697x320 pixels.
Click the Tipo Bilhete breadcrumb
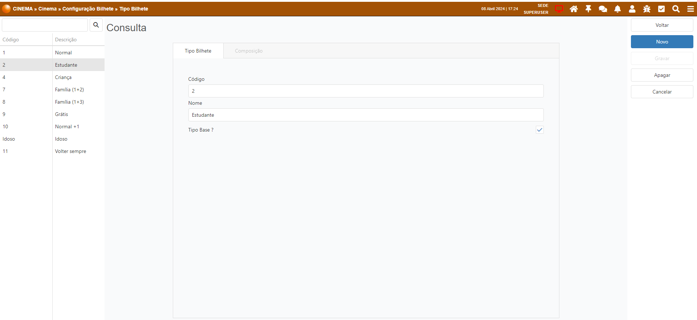[x=134, y=9]
